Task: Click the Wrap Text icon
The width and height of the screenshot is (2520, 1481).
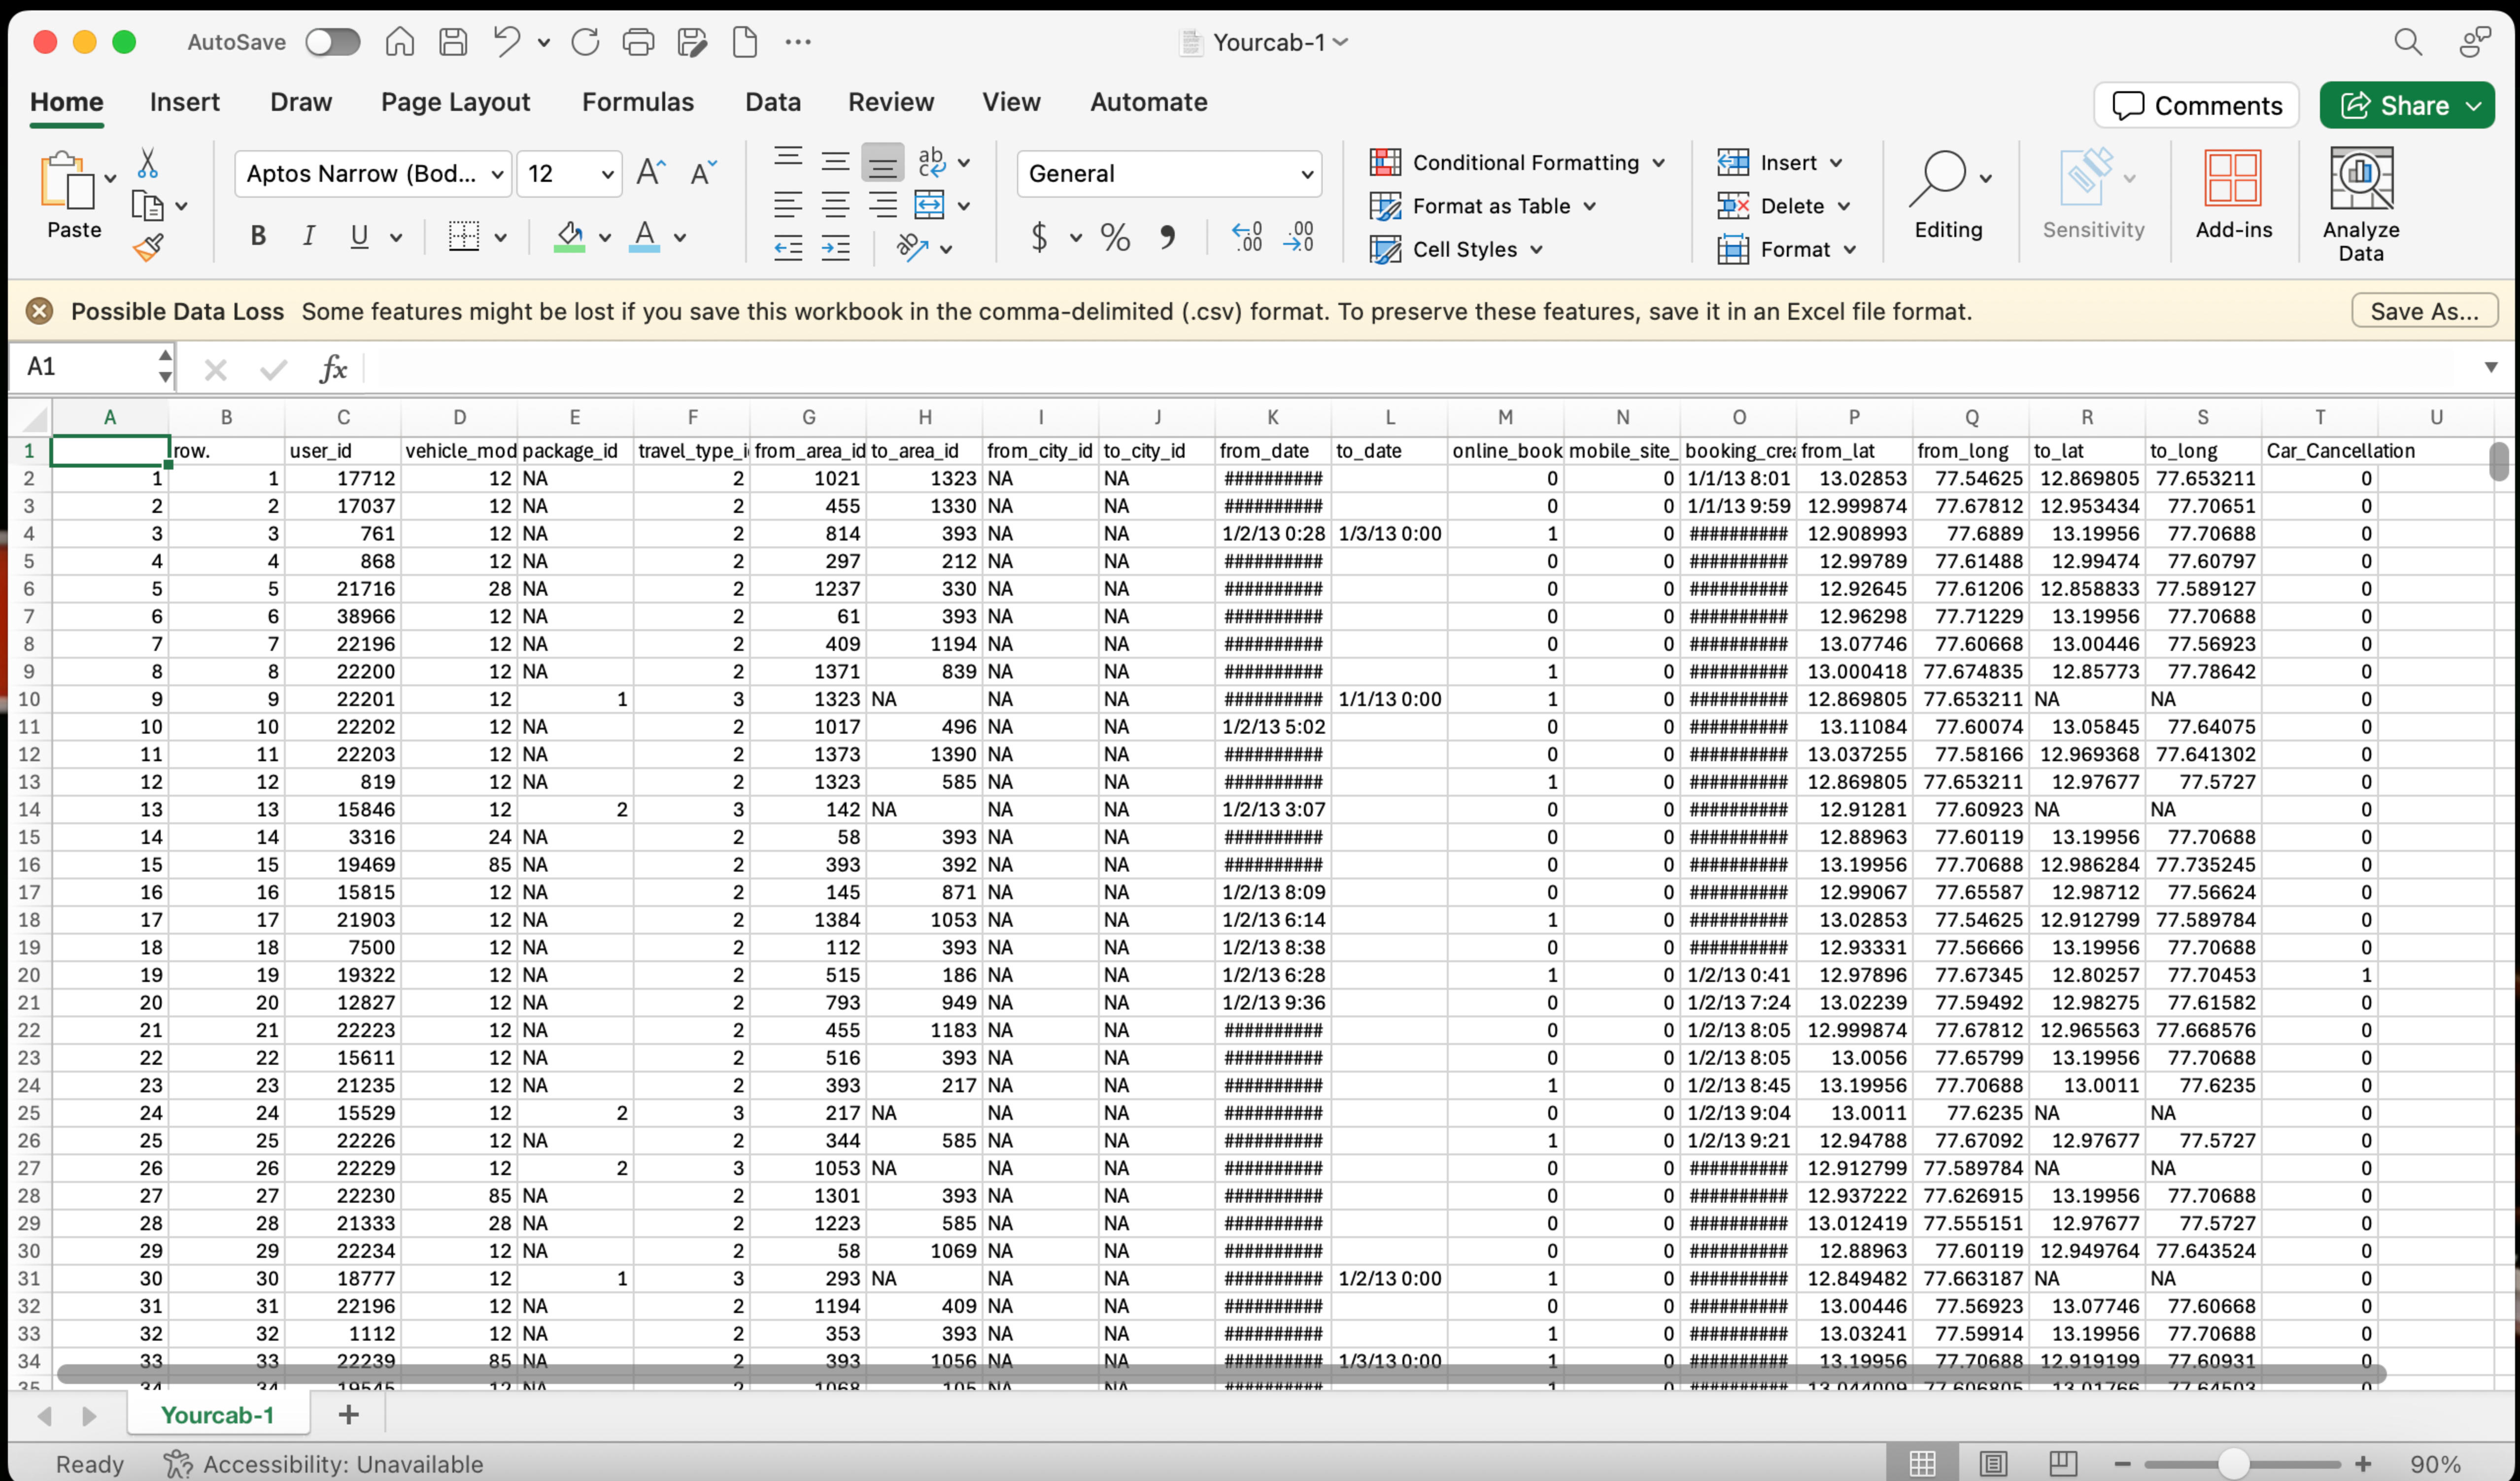Action: click(931, 162)
